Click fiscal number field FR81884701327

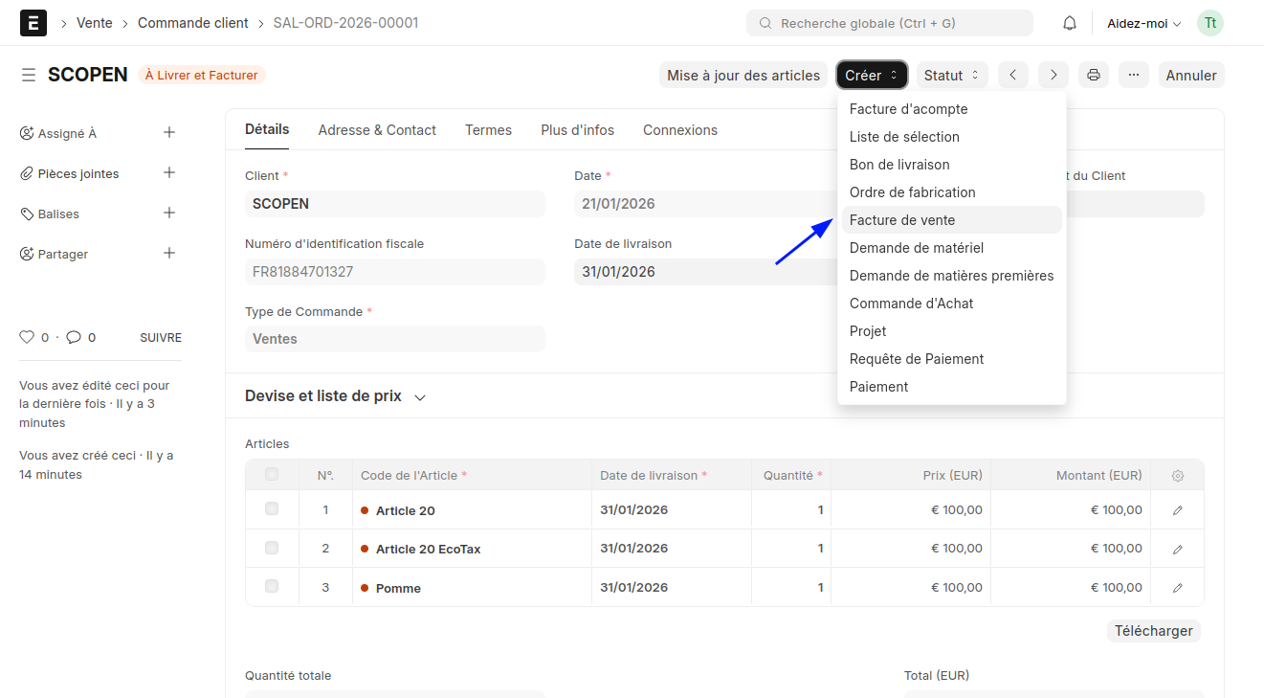pyautogui.click(x=395, y=272)
